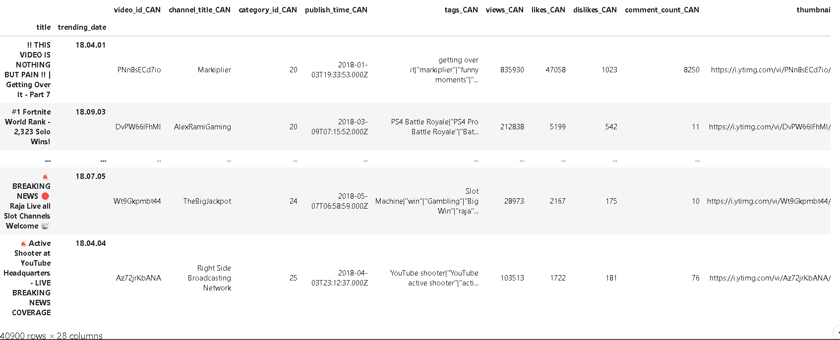The image size is (840, 340).
Task: Click the dislikes_CAN column header
Action: pyautogui.click(x=595, y=10)
